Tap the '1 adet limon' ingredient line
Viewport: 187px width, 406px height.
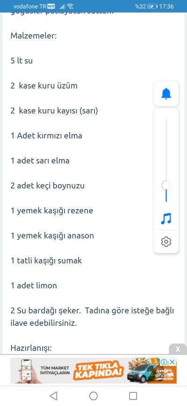pyautogui.click(x=34, y=286)
